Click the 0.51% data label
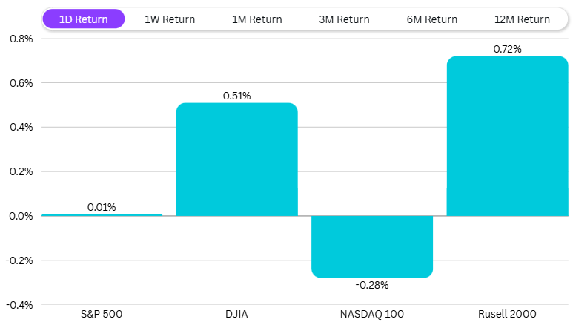Image resolution: width=573 pixels, height=328 pixels. click(236, 96)
